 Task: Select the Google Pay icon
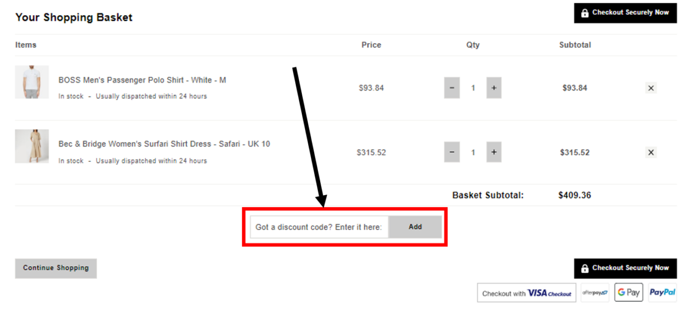[628, 293]
